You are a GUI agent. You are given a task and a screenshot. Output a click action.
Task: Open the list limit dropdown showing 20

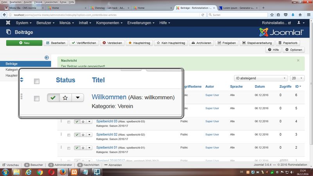(x=297, y=78)
